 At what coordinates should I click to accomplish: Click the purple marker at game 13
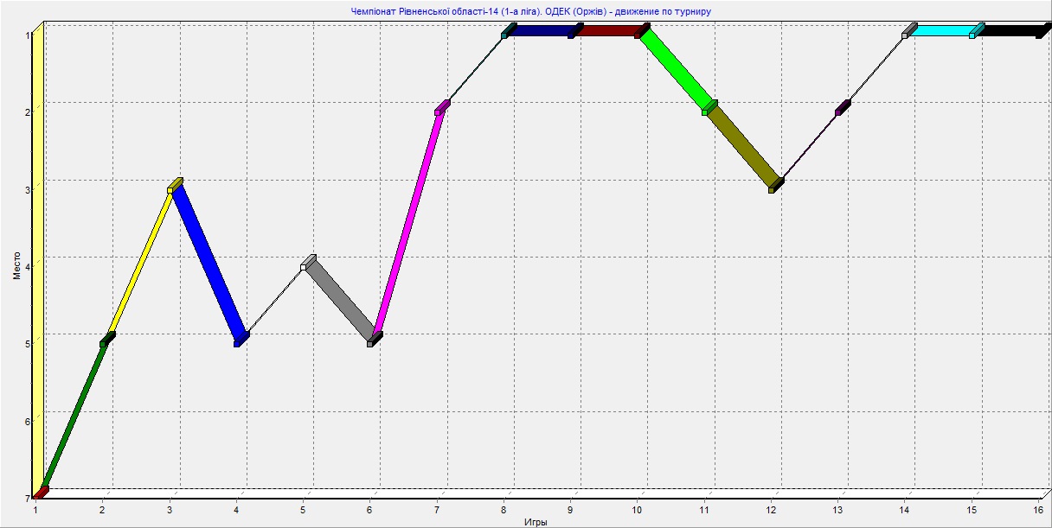point(842,107)
